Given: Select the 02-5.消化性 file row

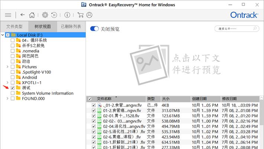Looking at the screenshot, I should click(173, 131).
